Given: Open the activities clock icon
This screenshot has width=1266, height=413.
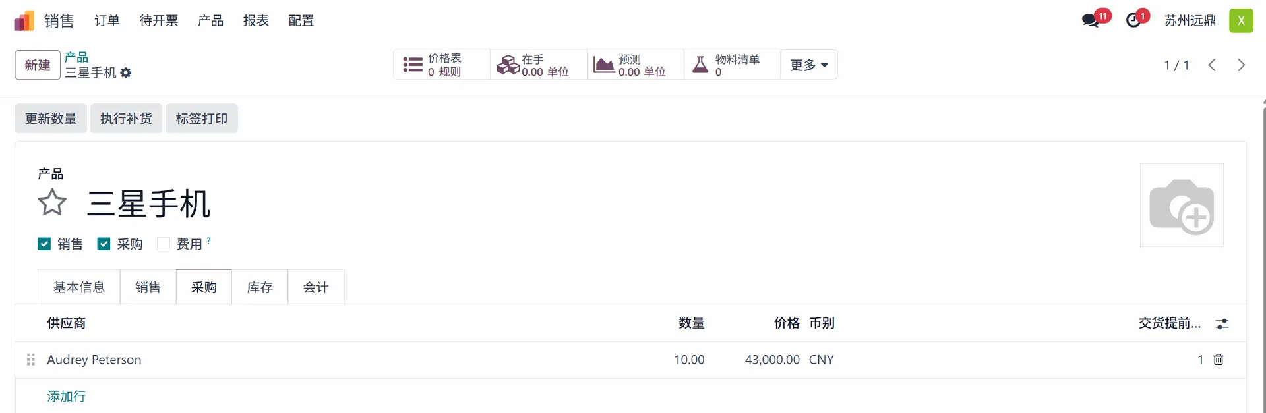Looking at the screenshot, I should click(x=1133, y=20).
